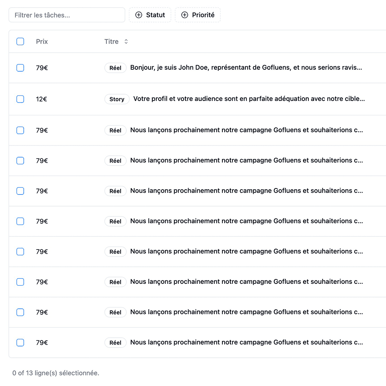The height and width of the screenshot is (386, 386).
Task: Open the Priorité filter dropdown
Action: pos(198,15)
